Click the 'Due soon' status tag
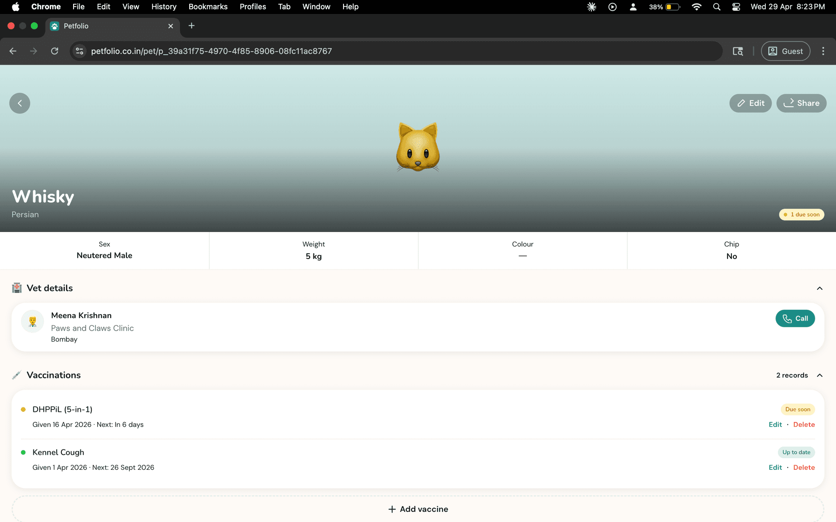This screenshot has height=522, width=836. coord(797,409)
